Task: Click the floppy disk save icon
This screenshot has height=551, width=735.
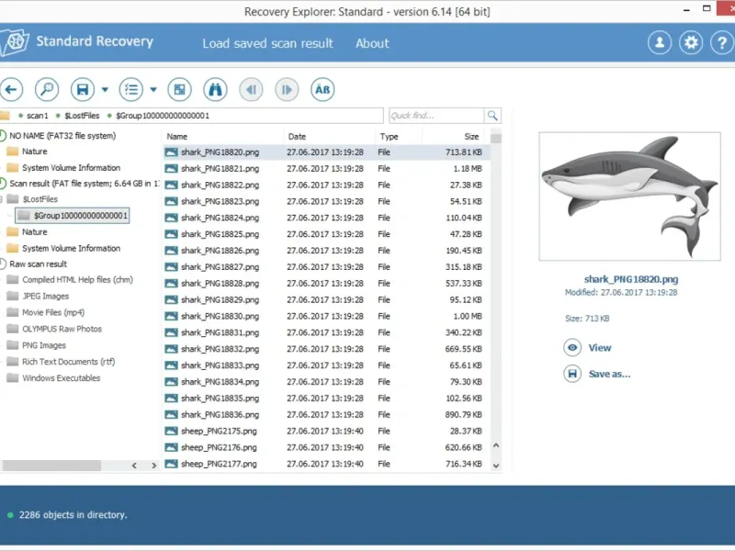Action: pyautogui.click(x=83, y=89)
